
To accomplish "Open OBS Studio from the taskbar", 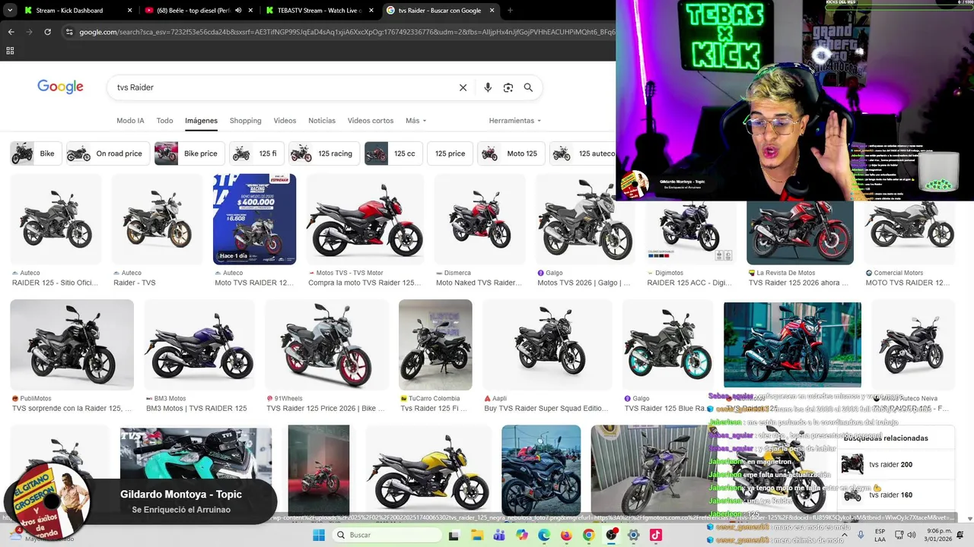I will pos(611,535).
